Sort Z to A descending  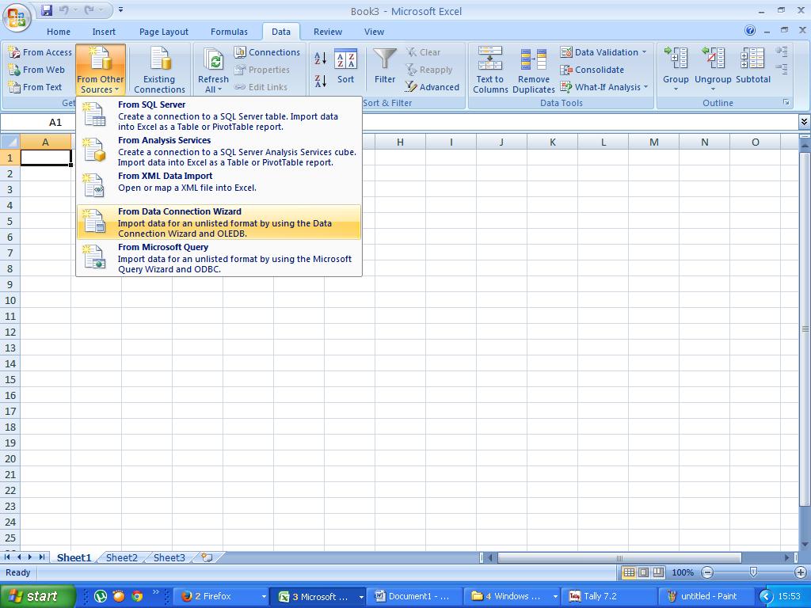pos(320,81)
